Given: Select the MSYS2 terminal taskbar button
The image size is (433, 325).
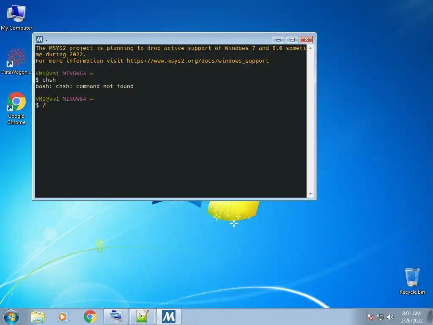Looking at the screenshot, I should point(168,317).
